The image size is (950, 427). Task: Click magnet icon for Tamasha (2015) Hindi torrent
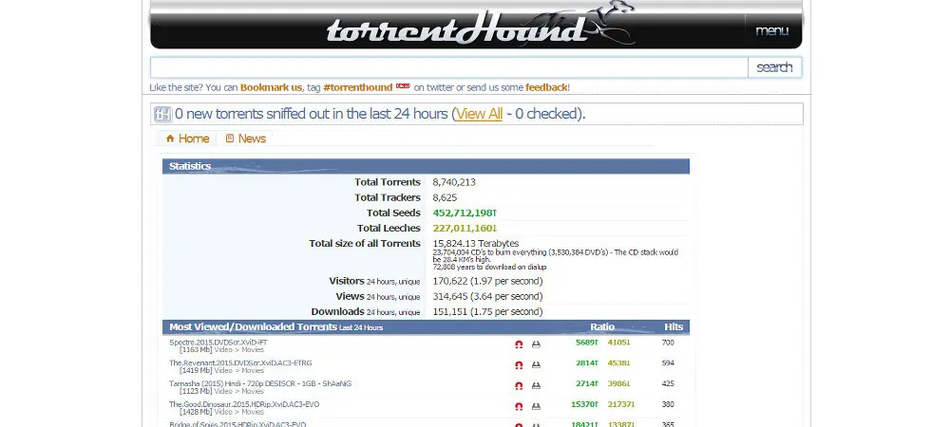(519, 385)
